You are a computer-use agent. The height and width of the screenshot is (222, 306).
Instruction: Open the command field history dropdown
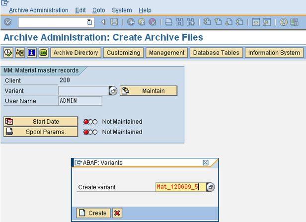[89, 22]
